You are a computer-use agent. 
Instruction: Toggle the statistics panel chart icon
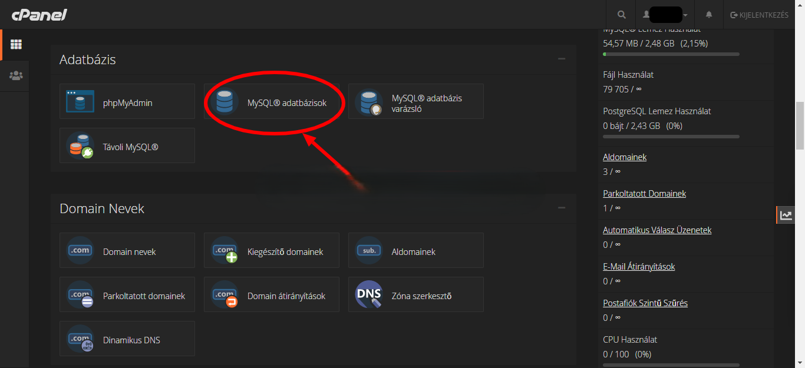[786, 215]
